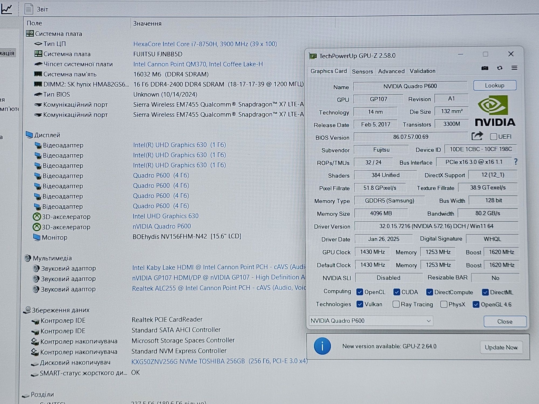Open the nVIDIA GP107 HDMI/DP audio link
The height and width of the screenshot is (404, 539).
coord(219,277)
